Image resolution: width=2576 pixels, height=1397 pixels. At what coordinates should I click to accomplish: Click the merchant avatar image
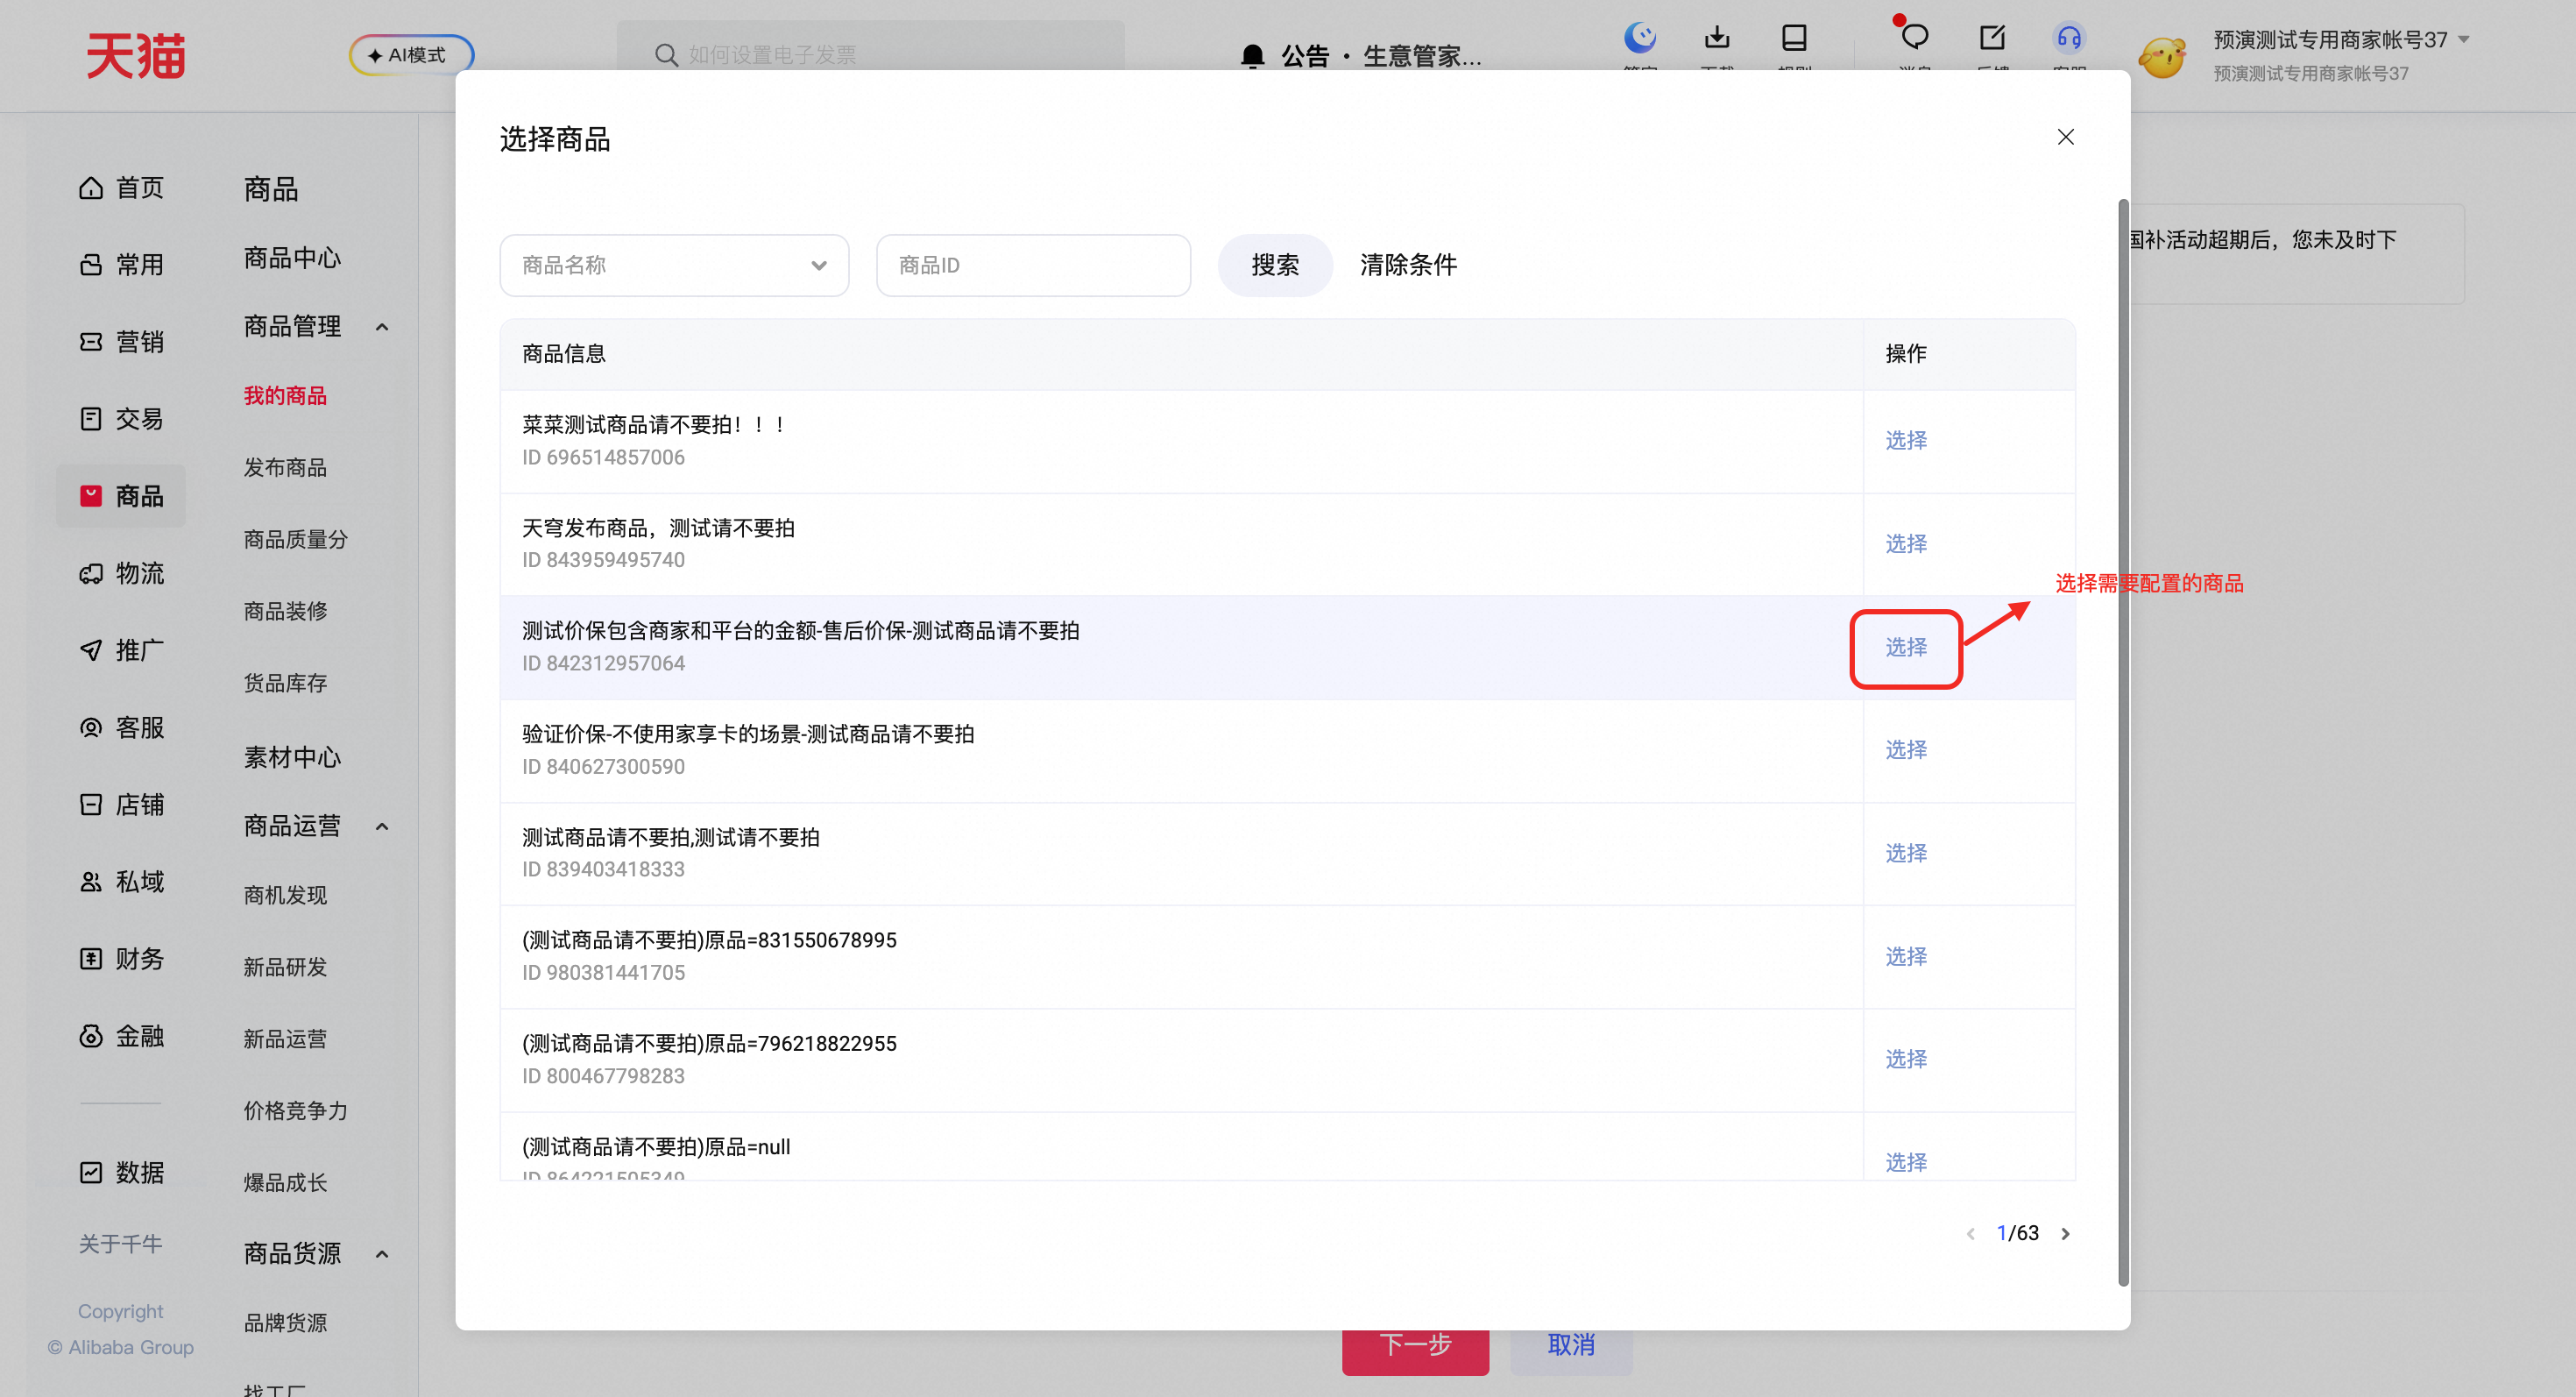click(x=2162, y=56)
